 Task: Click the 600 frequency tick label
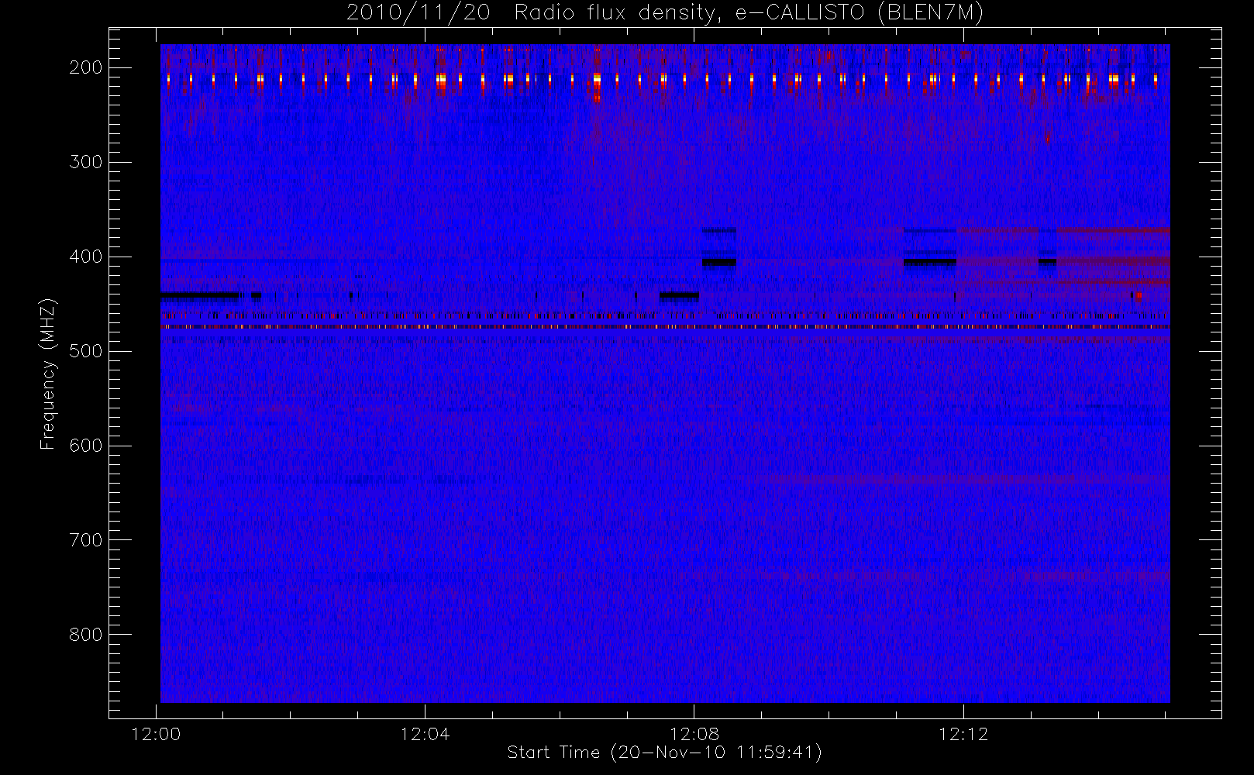tap(85, 446)
